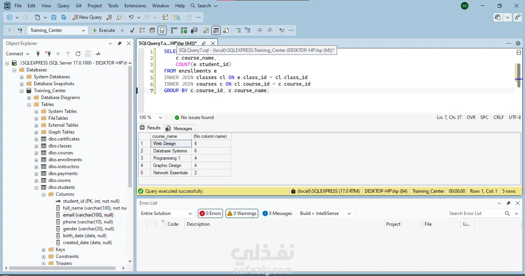The width and height of the screenshot is (525, 276).
Task: Click the SO account badge
Action: coord(465,6)
